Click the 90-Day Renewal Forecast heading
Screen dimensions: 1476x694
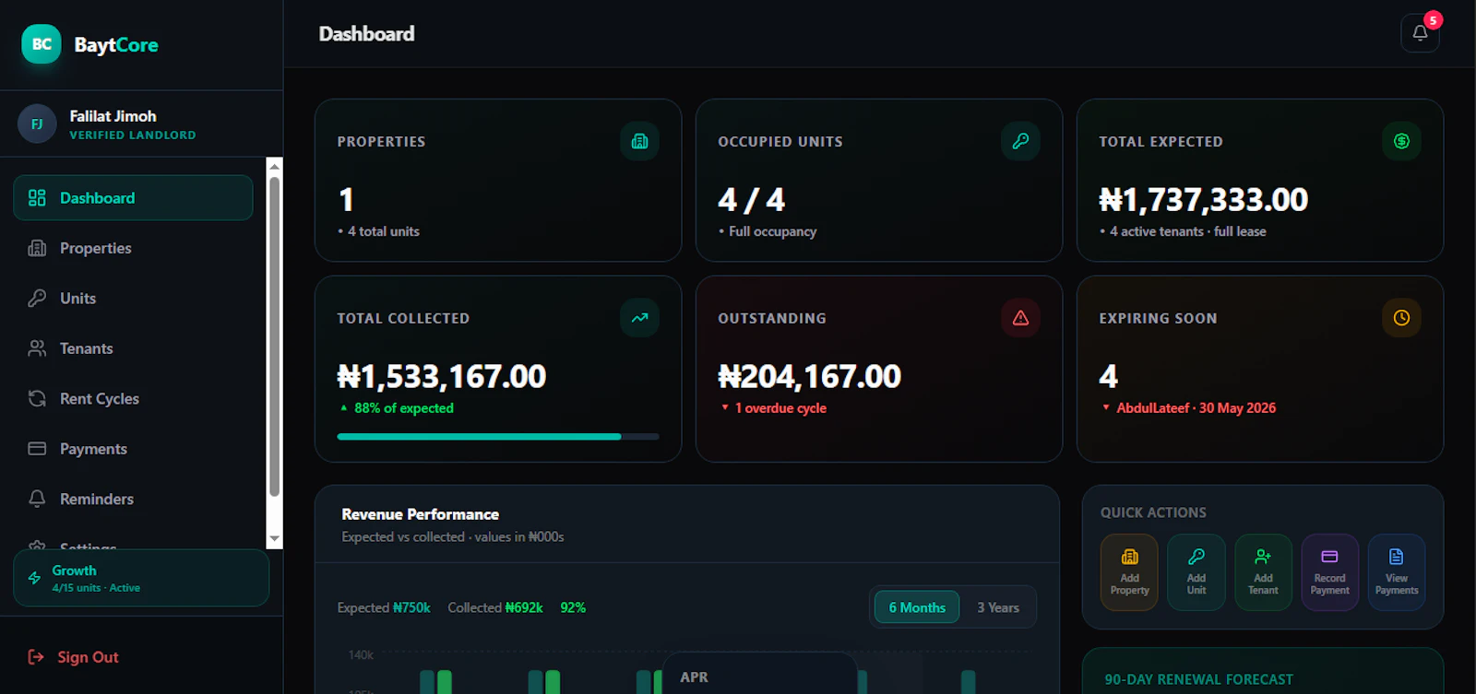(1199, 679)
